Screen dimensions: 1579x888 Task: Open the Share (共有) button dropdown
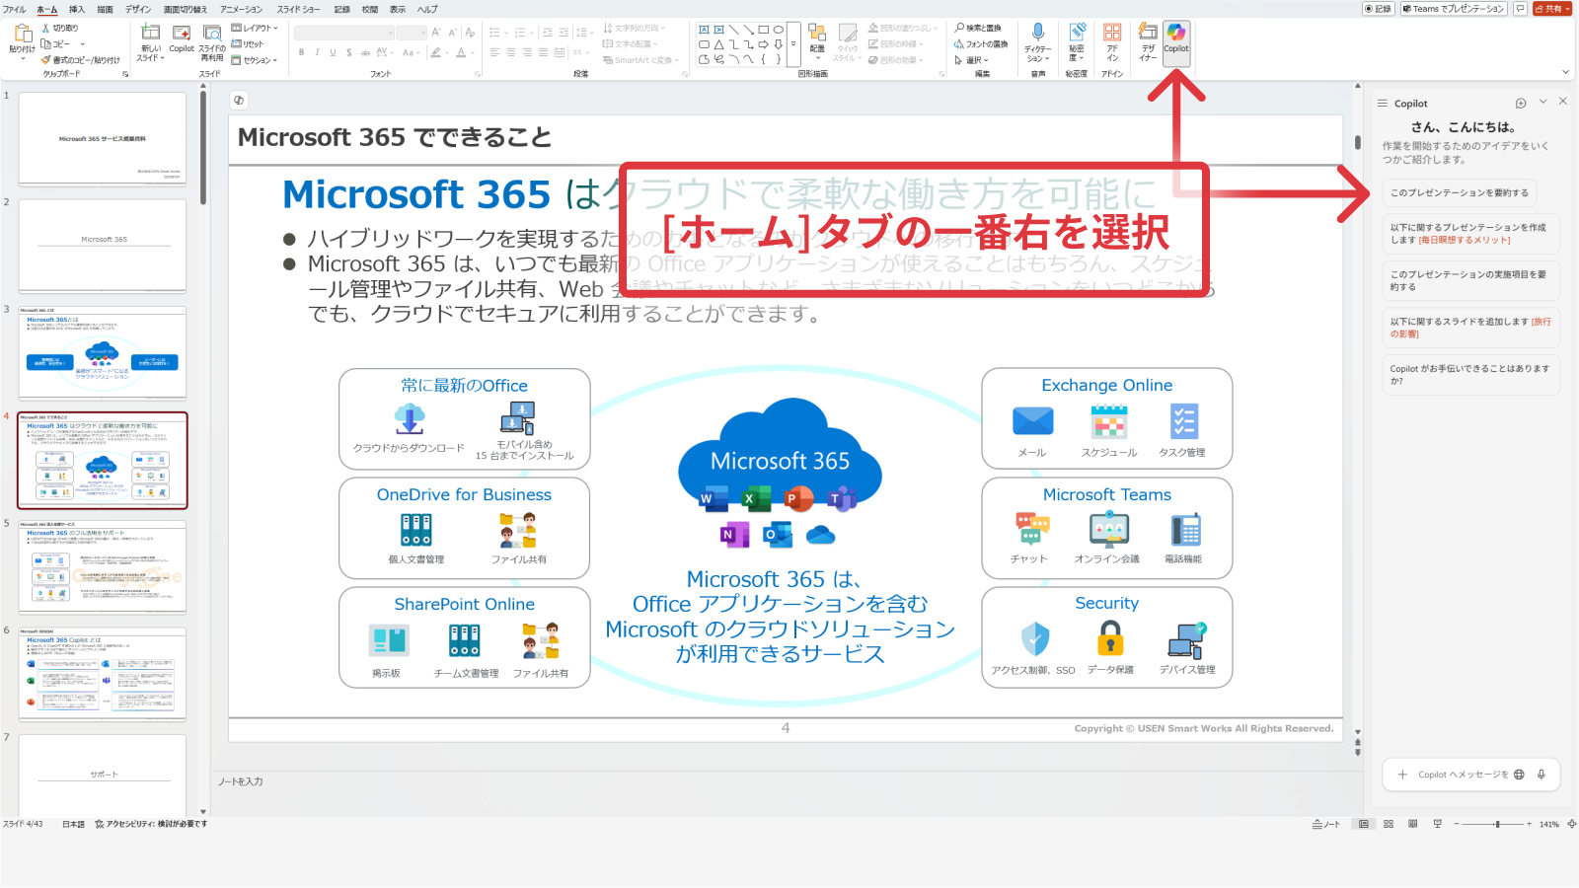[1552, 9]
